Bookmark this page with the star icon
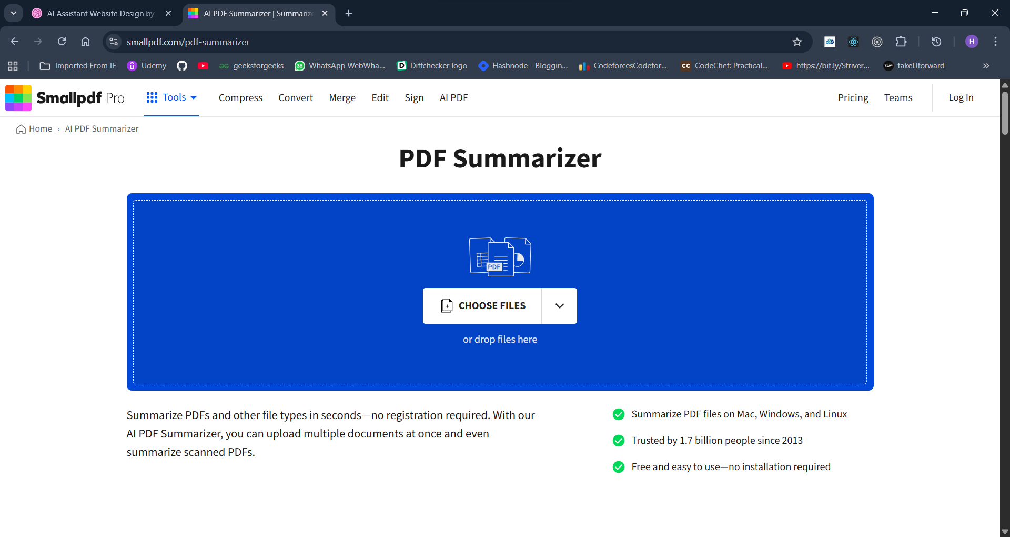1010x537 pixels. 797,42
